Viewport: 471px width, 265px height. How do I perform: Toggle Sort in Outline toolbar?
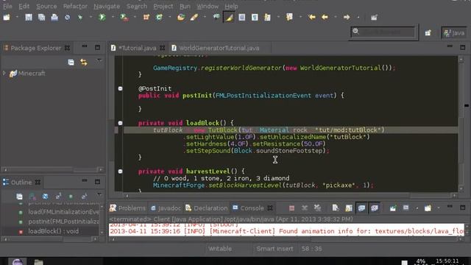click(x=32, y=197)
